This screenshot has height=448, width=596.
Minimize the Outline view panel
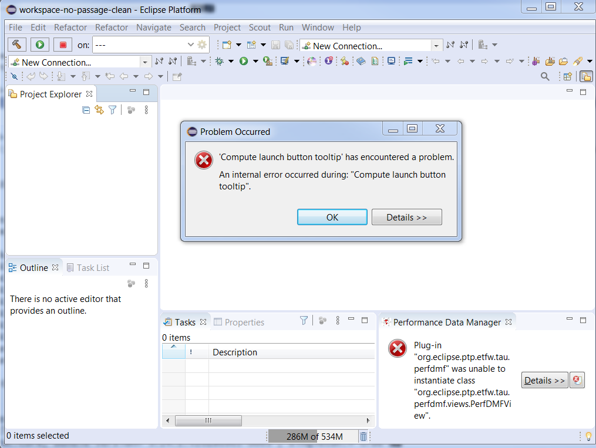[x=133, y=264]
